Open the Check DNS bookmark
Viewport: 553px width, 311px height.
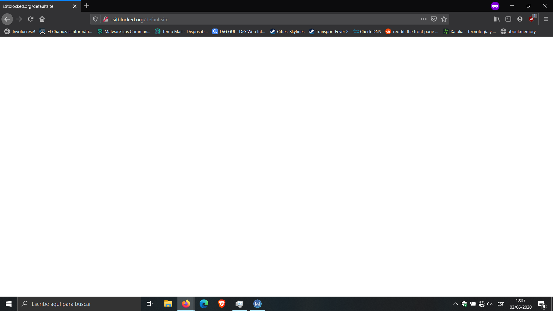click(367, 32)
